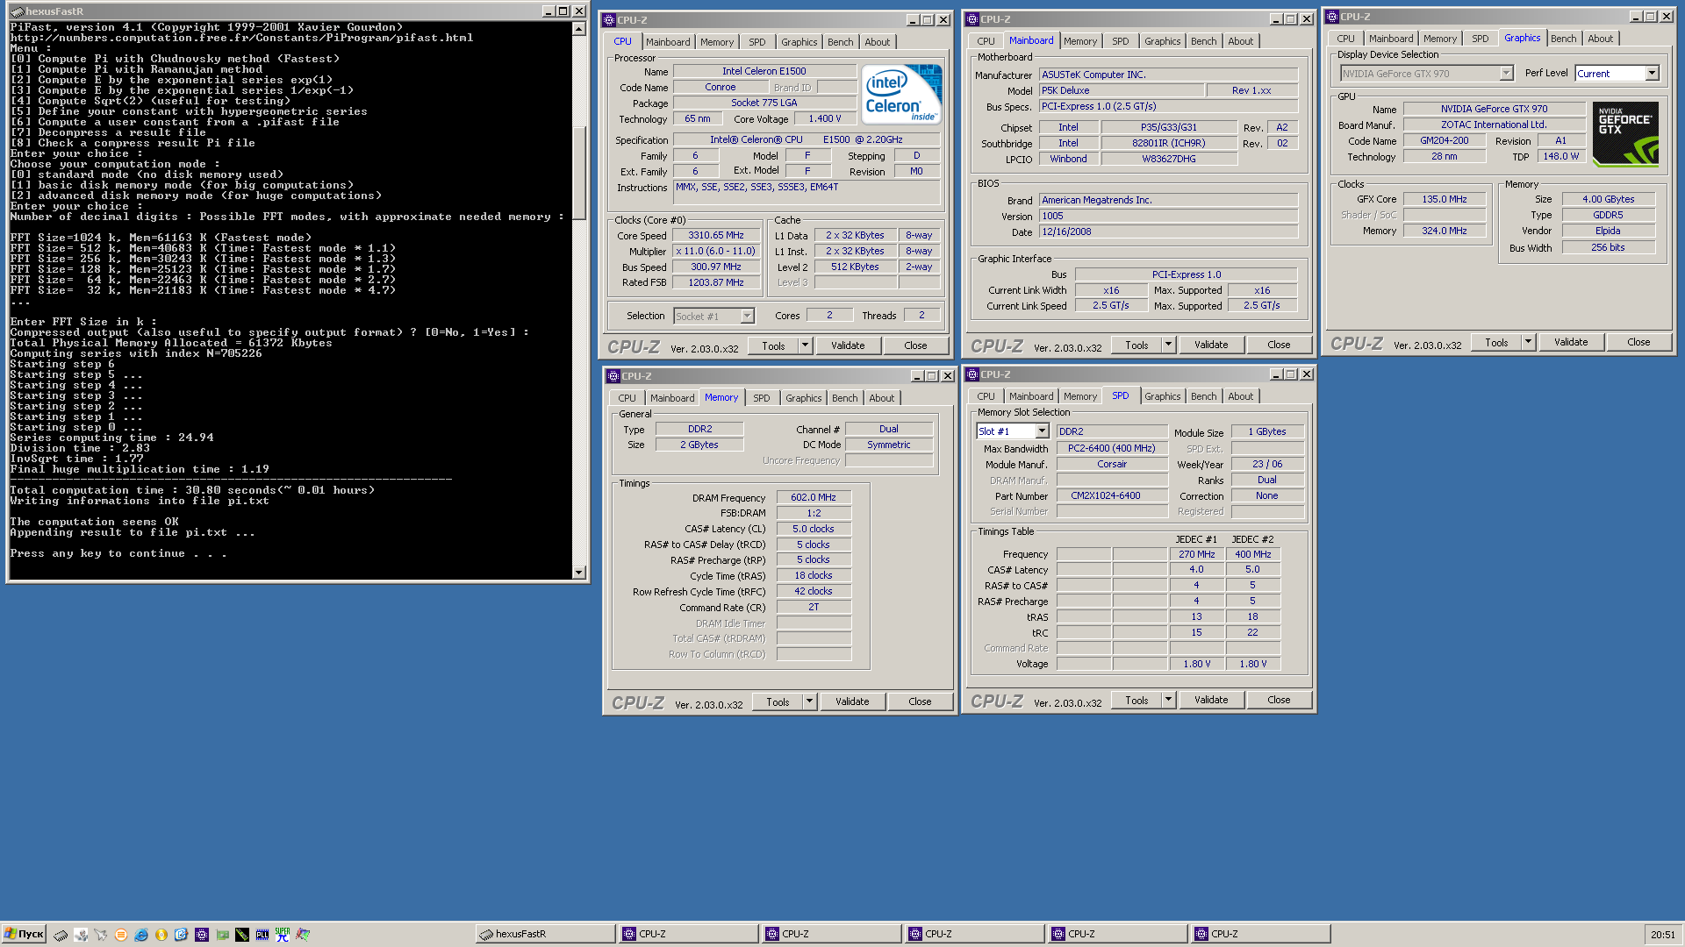Click the Multiplier x 11.0 (6.0 - 11.0) value
1685x947 pixels.
pyautogui.click(x=715, y=251)
